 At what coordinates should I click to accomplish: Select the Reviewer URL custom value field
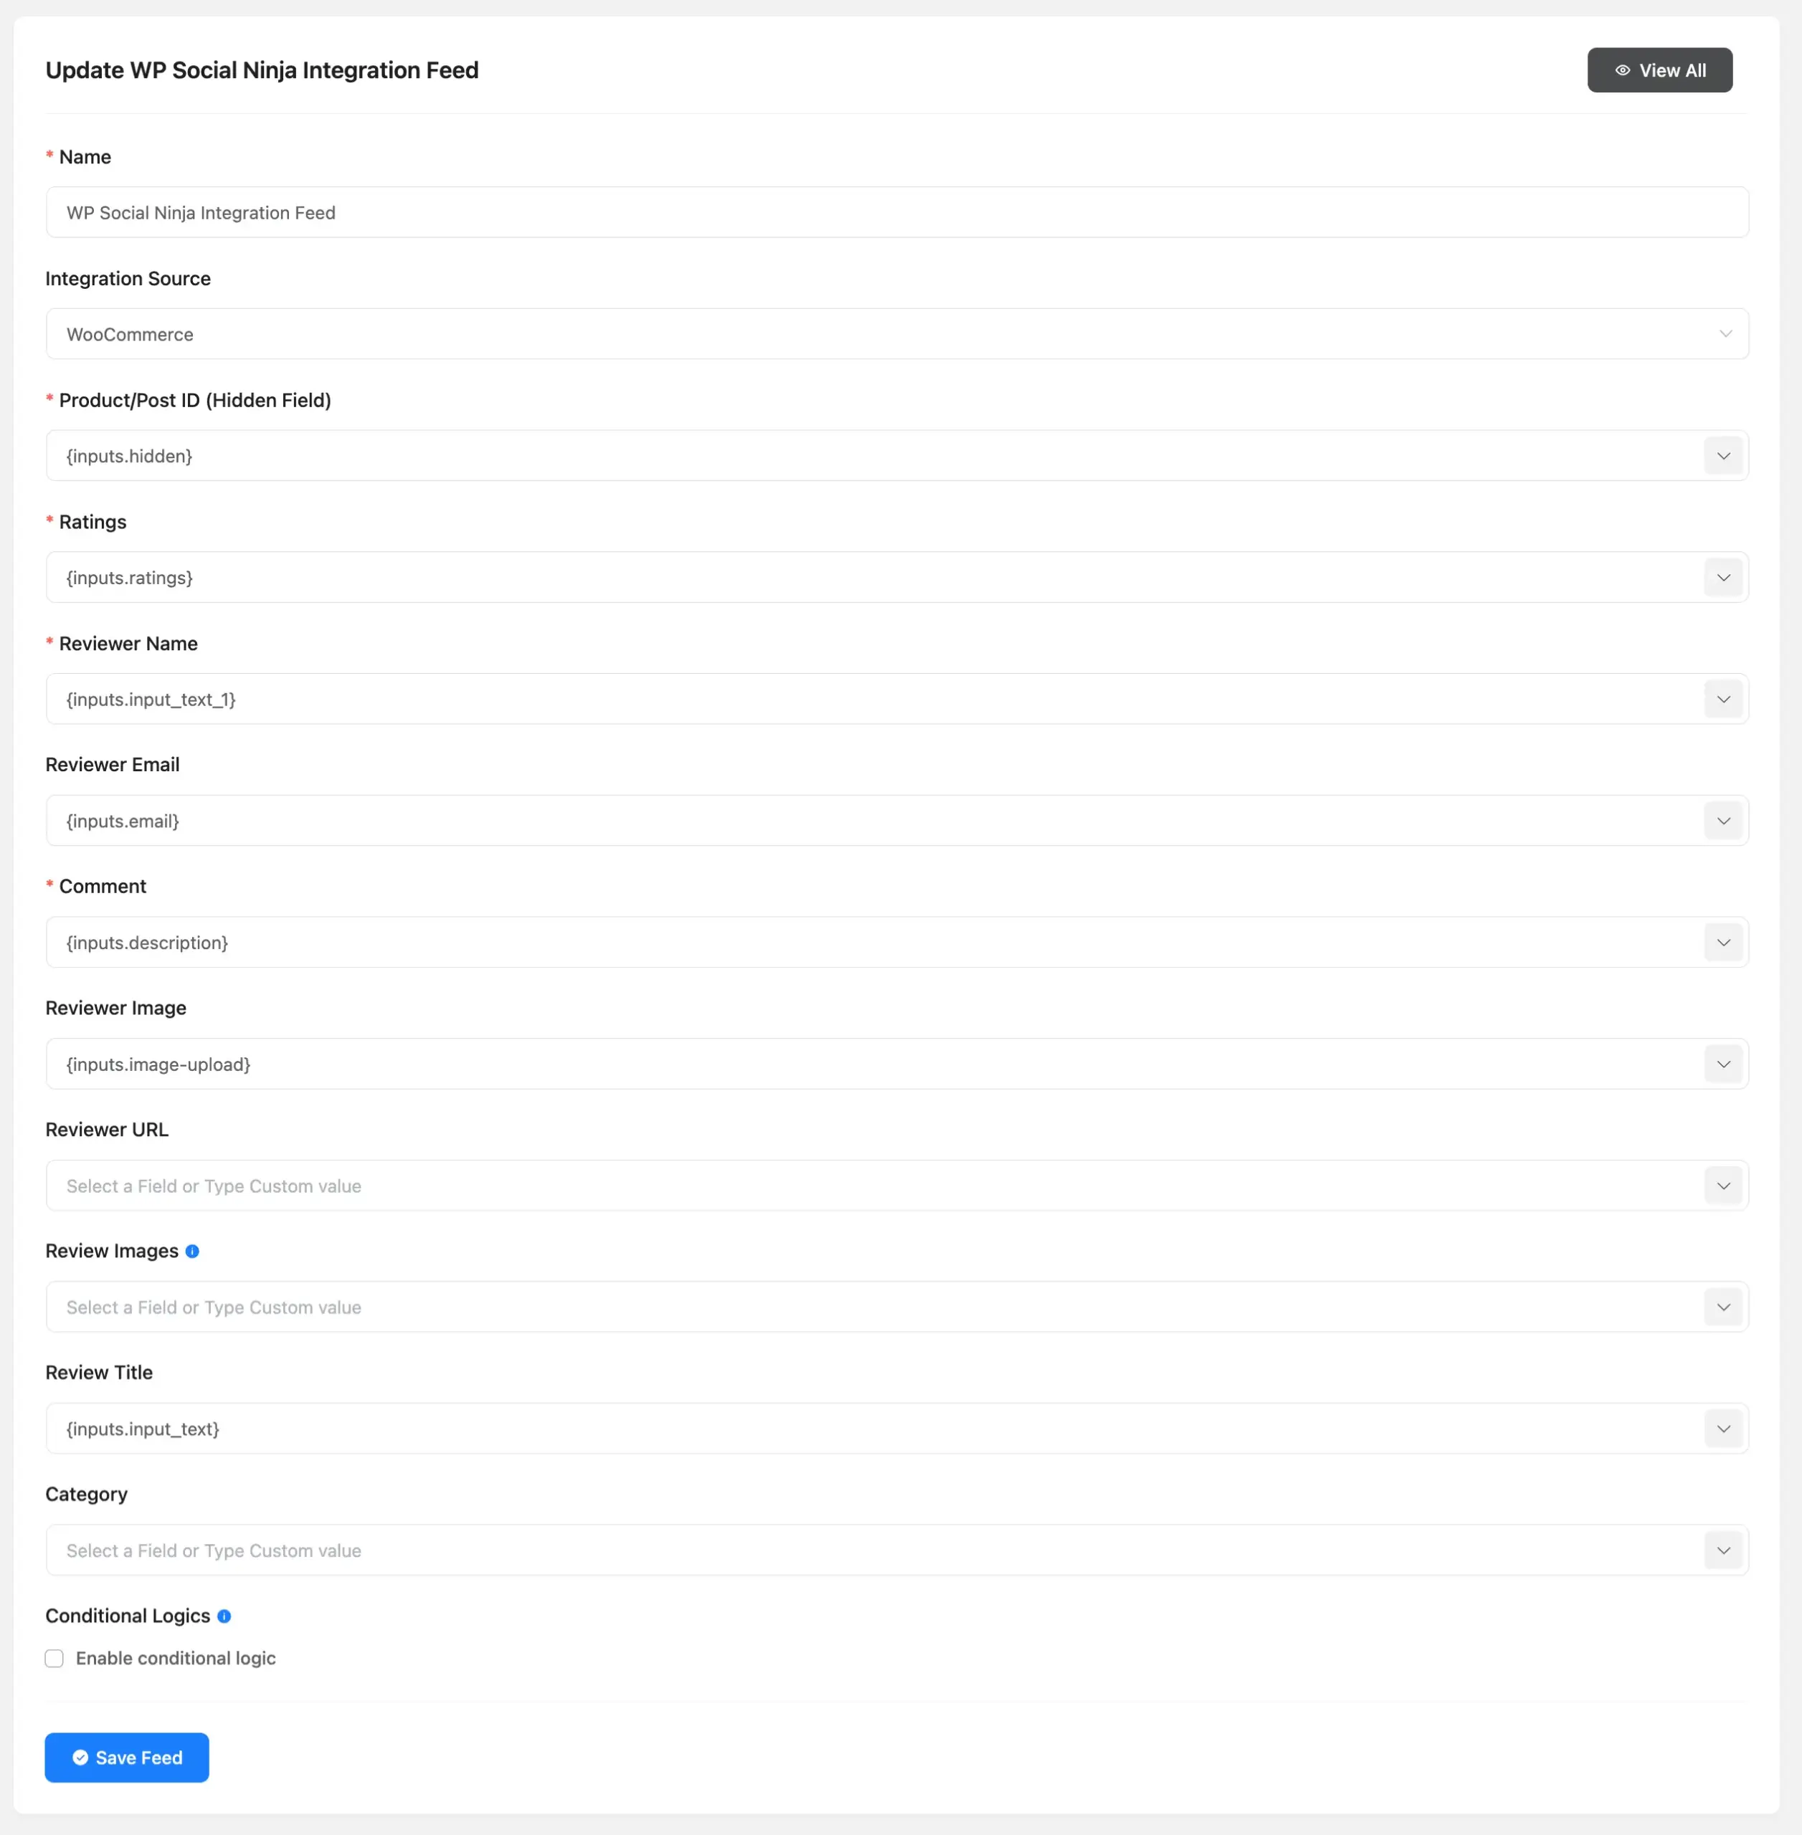[663, 1185]
